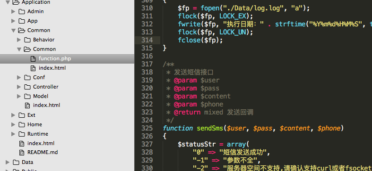The height and width of the screenshot is (171, 372).
Task: Click the 发送短信接口 comment text
Action: (x=194, y=72)
